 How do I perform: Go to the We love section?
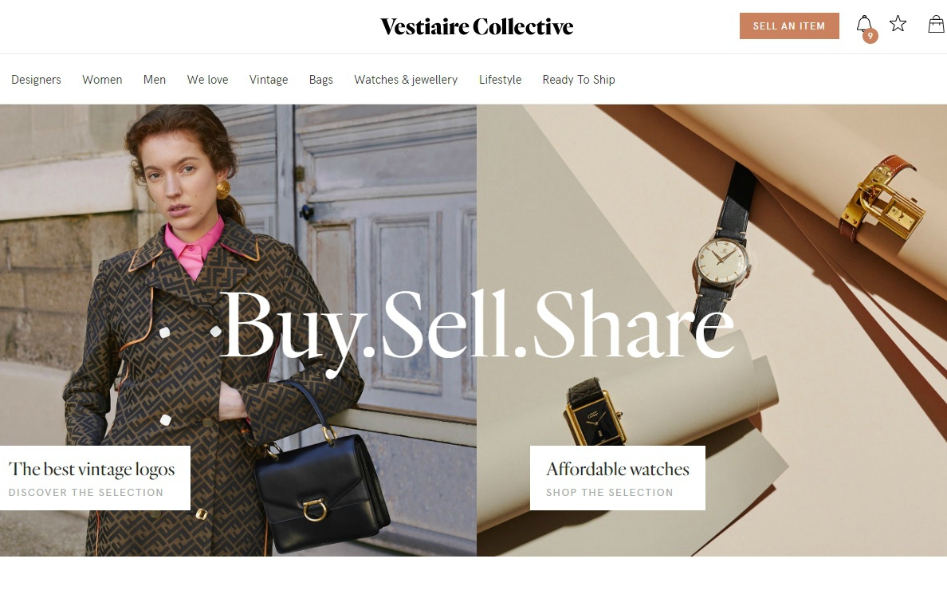pos(208,80)
